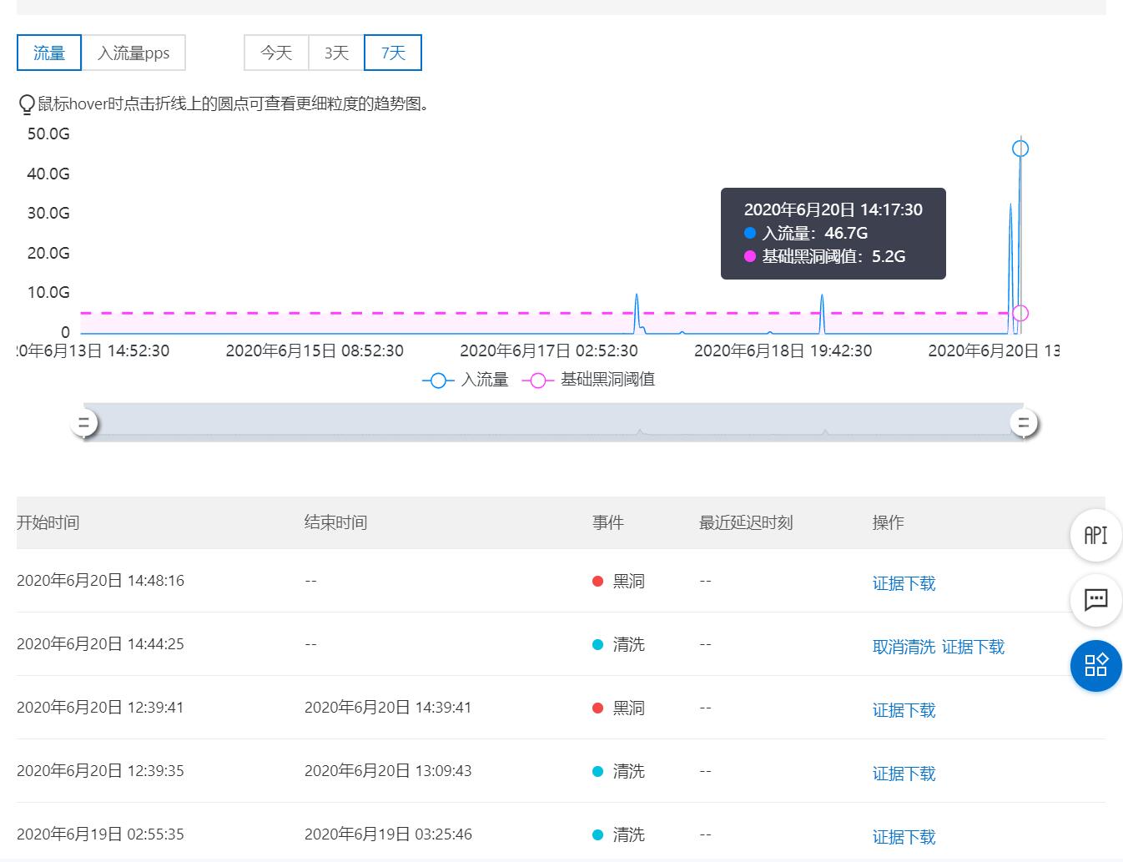This screenshot has height=862, width=1123.
Task: Open the chat feedback floating button
Action: pyautogui.click(x=1095, y=600)
